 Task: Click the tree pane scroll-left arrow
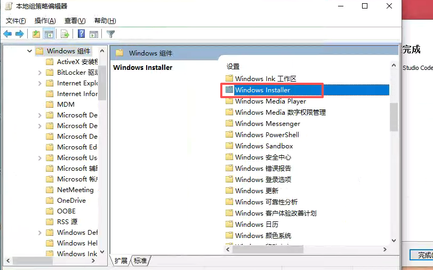pos(8,260)
